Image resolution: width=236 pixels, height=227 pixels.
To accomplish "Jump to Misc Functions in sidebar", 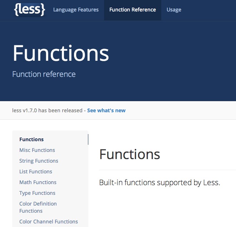I will (x=37, y=150).
